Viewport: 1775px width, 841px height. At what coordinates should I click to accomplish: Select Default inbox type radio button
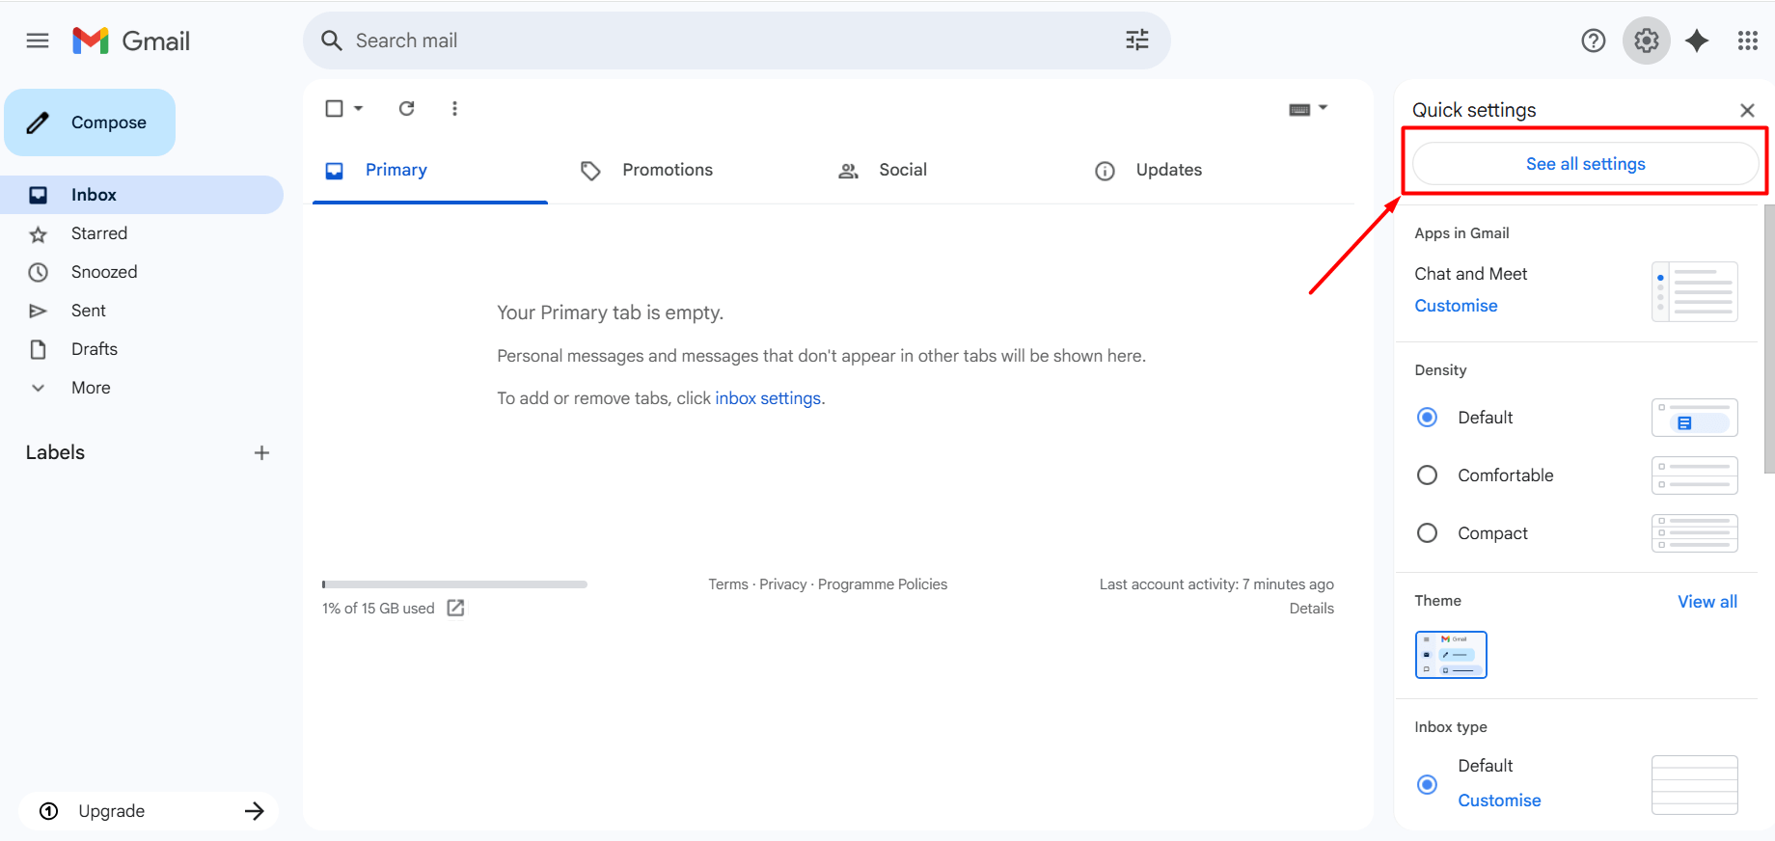click(1427, 785)
